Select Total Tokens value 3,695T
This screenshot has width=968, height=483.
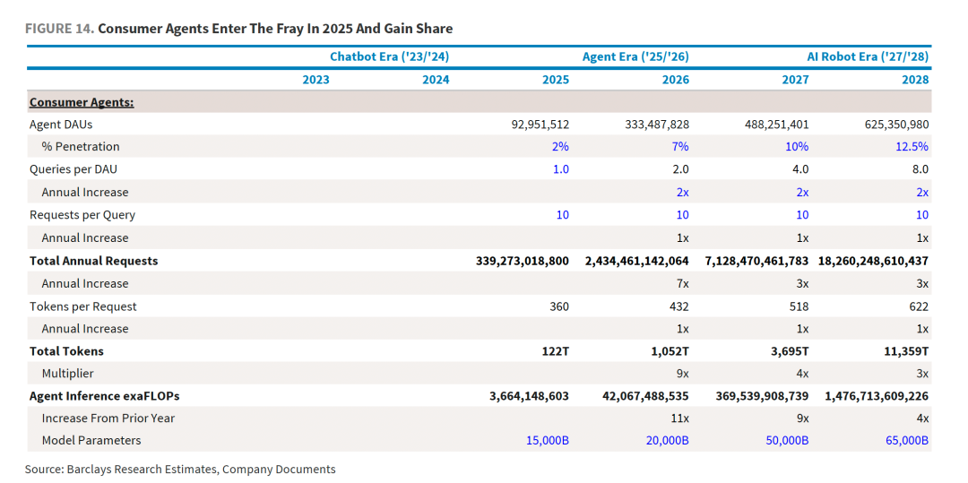791,351
